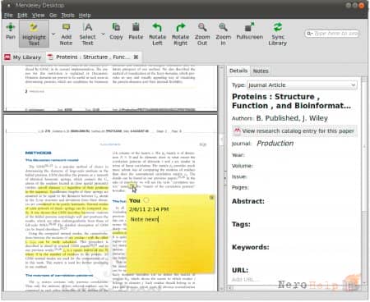The image size is (370, 302).
Task: Pick the Select Text tool
Action: (87, 34)
